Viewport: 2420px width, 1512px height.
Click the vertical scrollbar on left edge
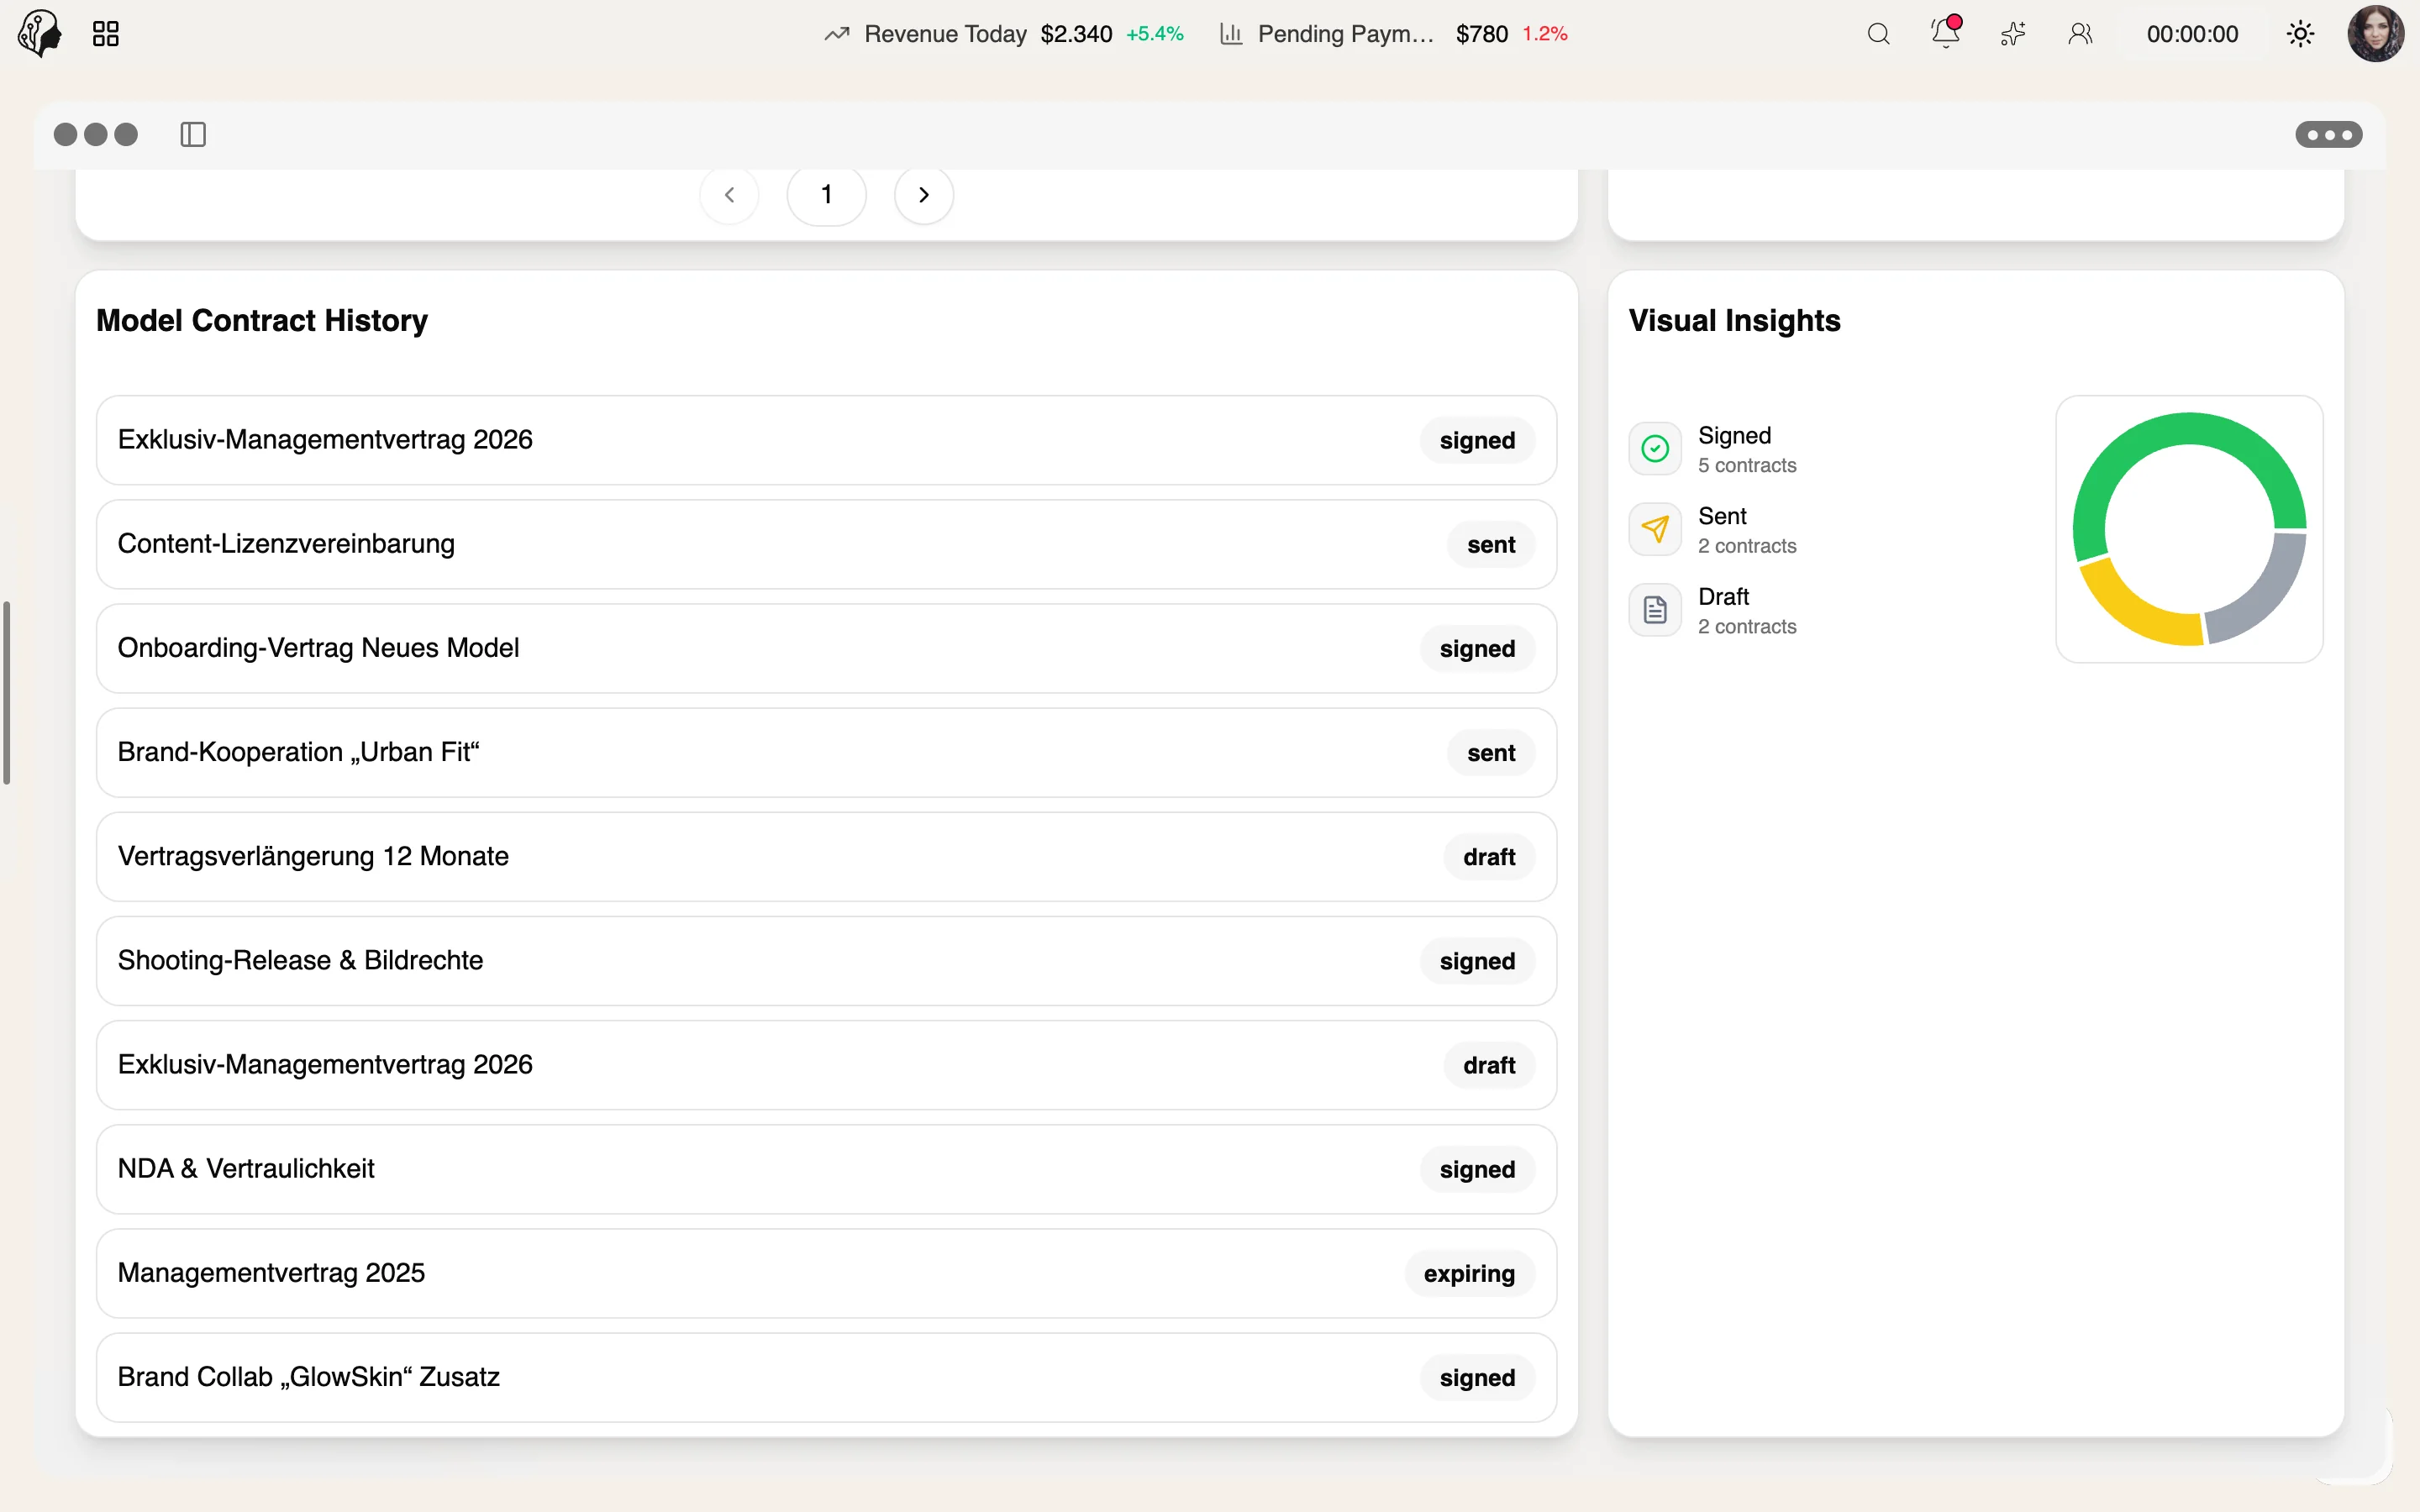tap(7, 692)
